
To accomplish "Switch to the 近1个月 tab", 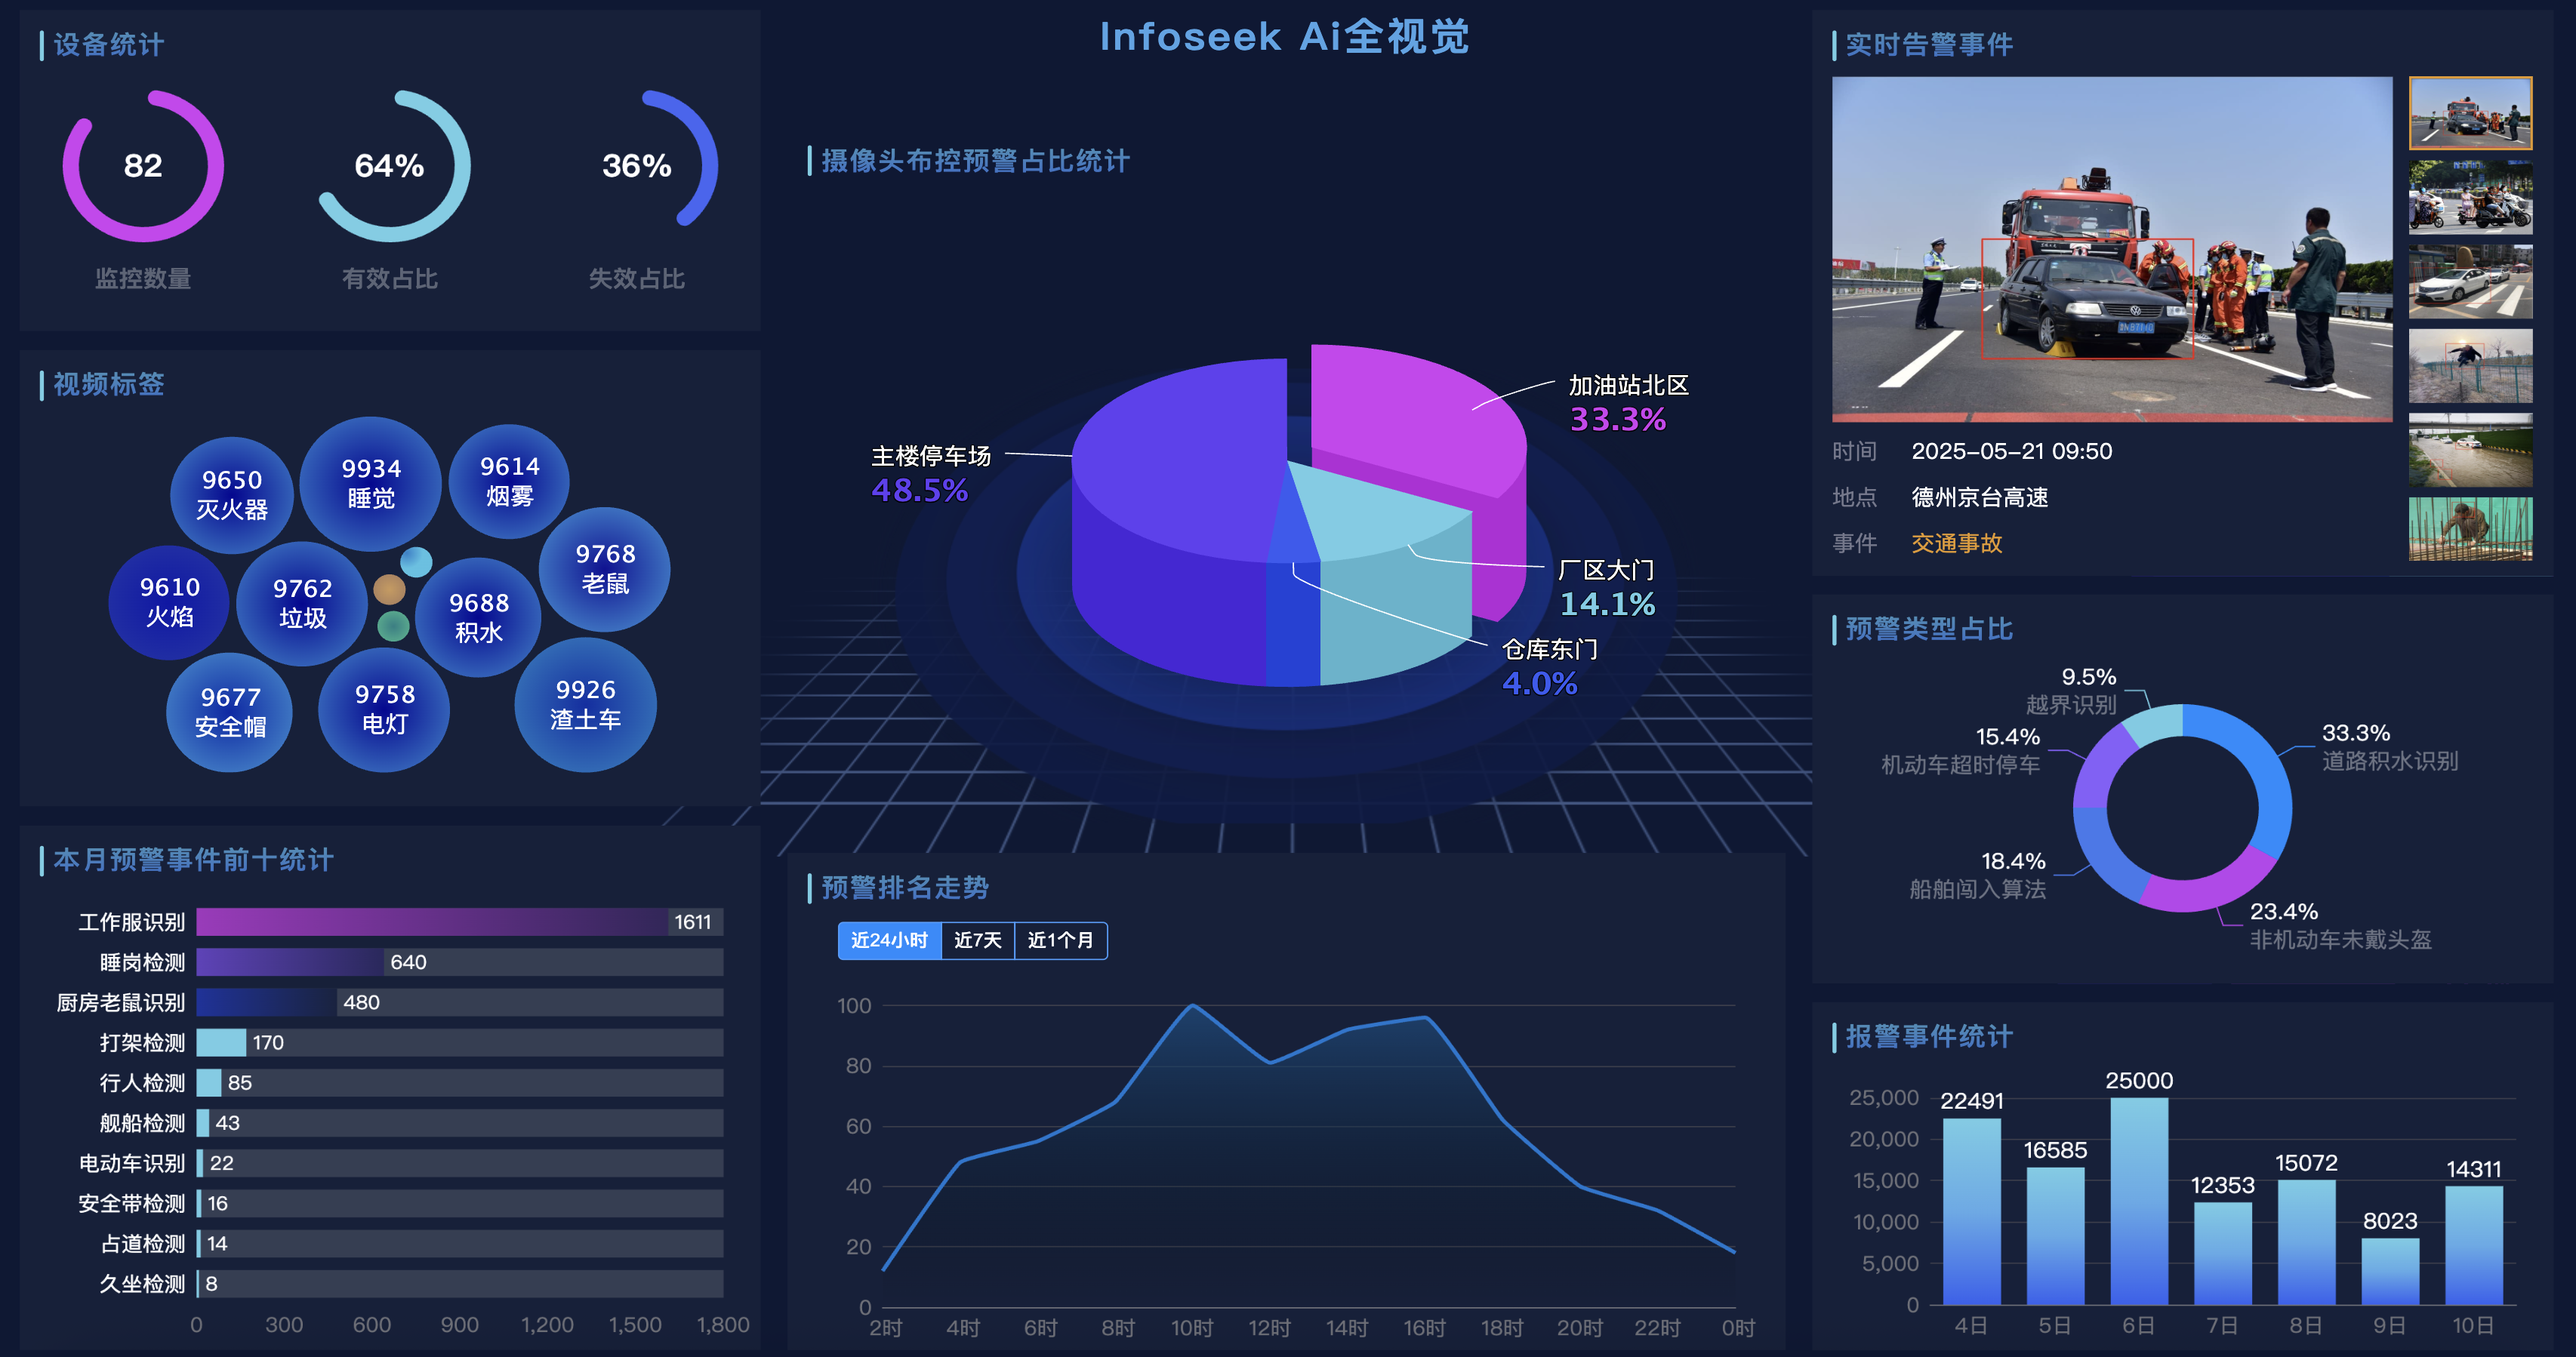I will coord(1060,940).
